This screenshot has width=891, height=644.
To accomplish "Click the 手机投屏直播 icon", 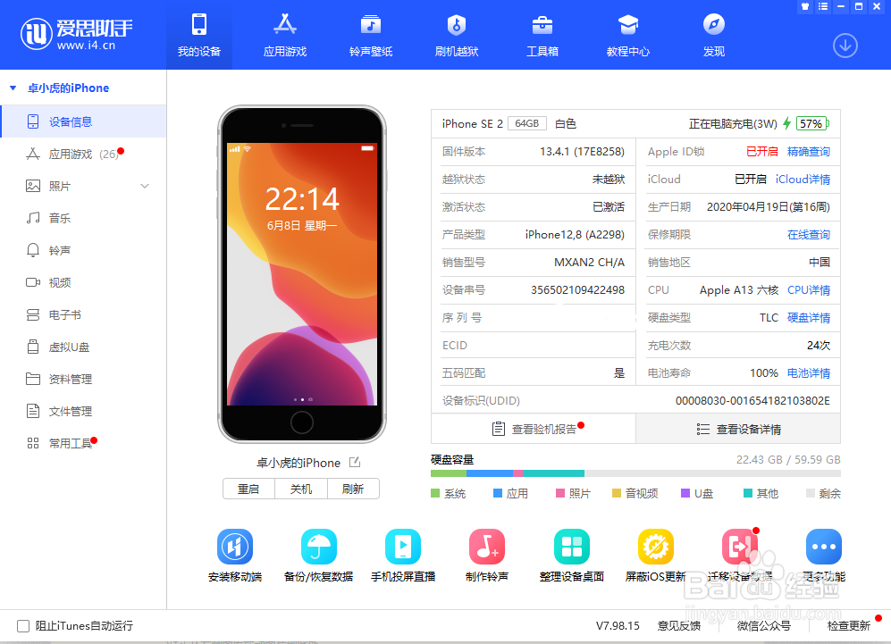I will click(403, 547).
